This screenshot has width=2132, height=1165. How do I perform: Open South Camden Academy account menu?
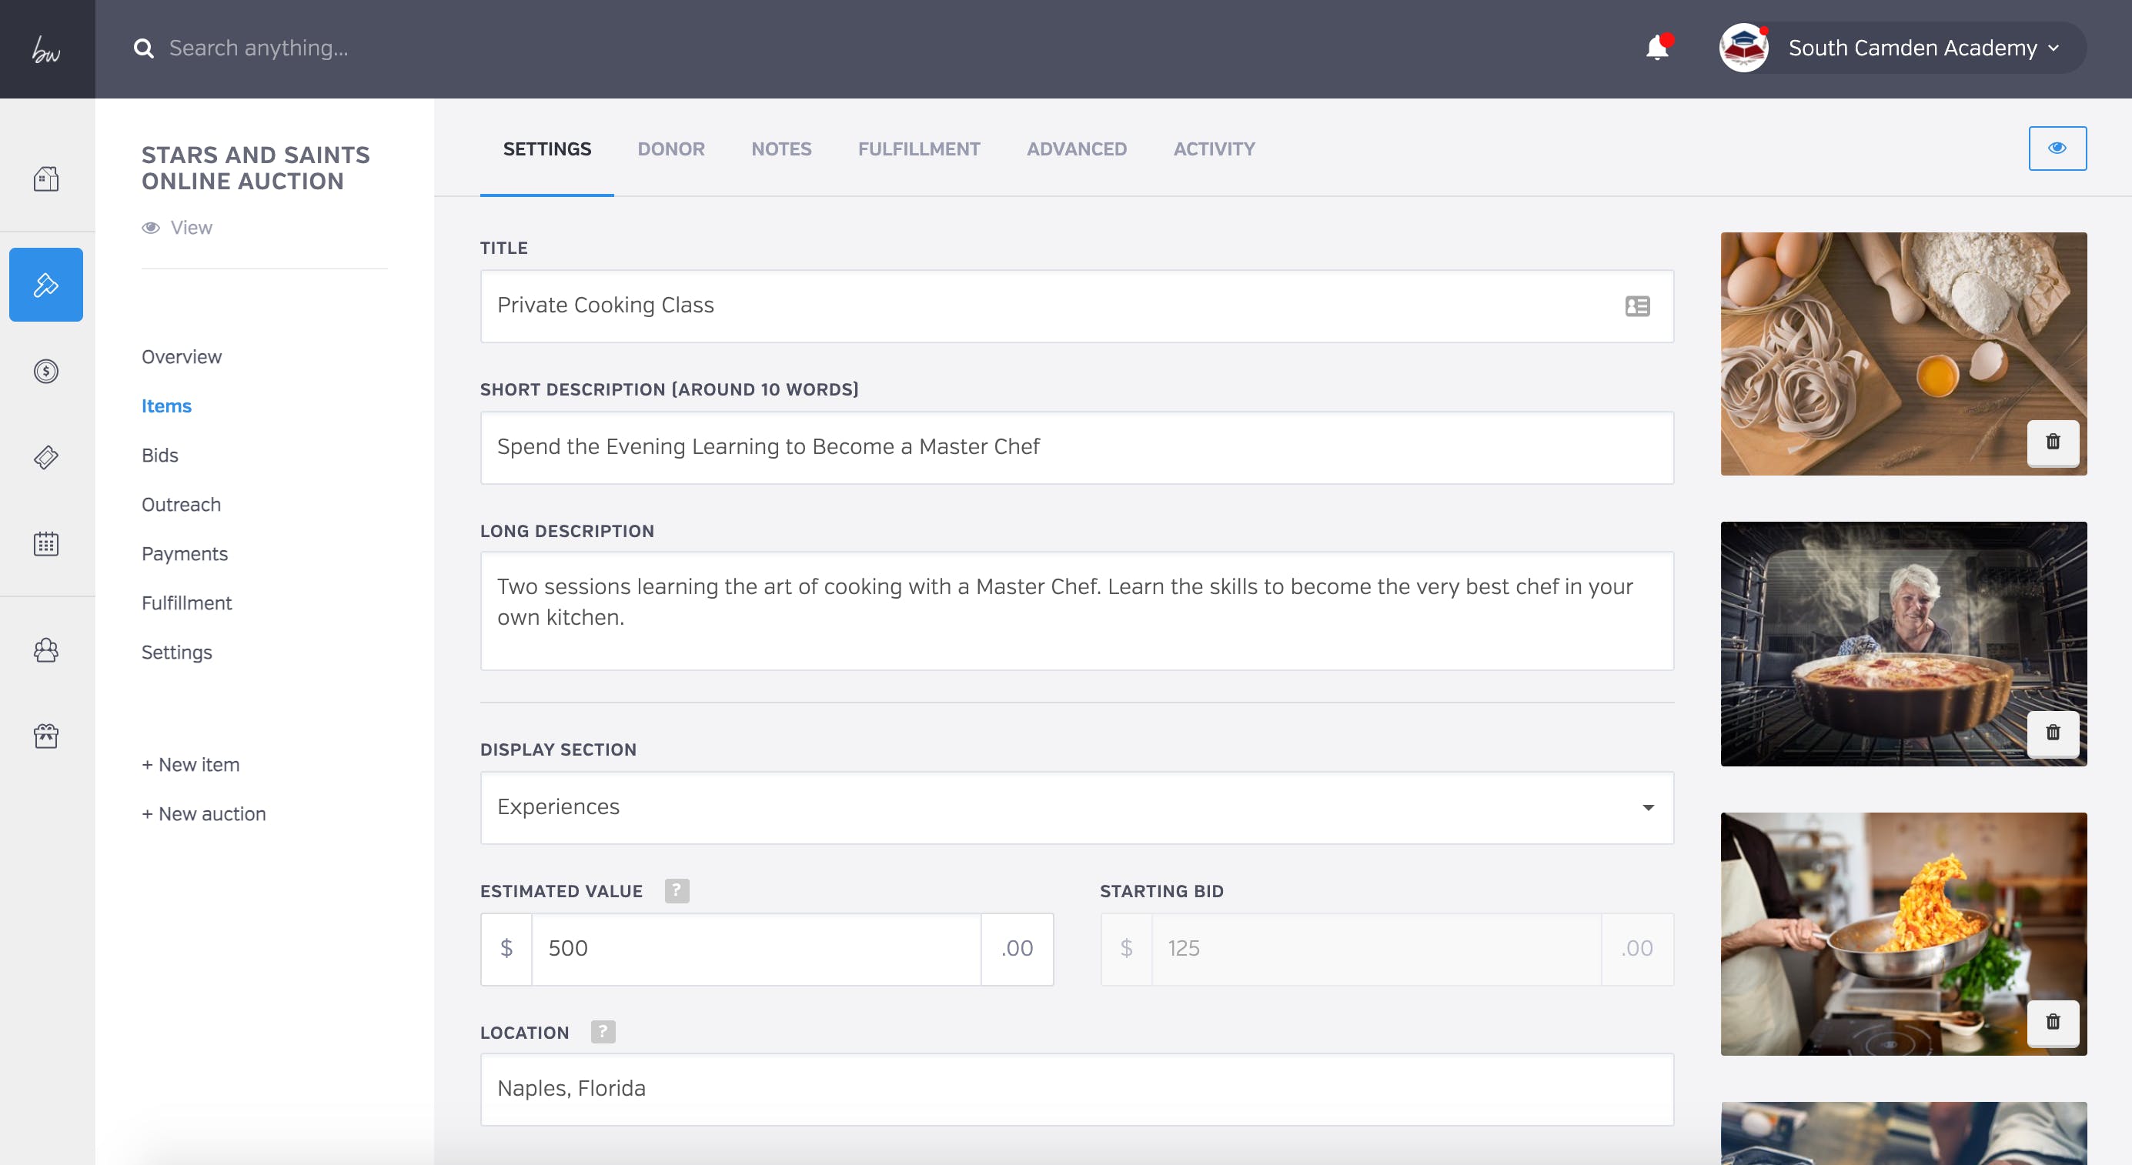[x=1912, y=48]
